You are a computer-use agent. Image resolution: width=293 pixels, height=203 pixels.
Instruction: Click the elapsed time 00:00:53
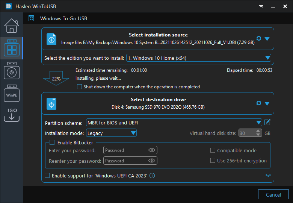tap(264, 70)
